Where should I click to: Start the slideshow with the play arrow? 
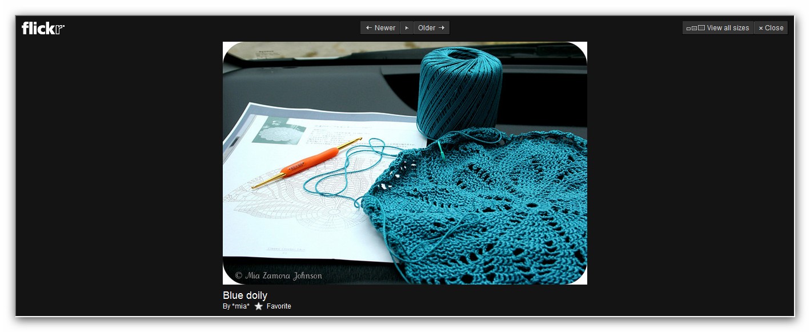coord(407,28)
